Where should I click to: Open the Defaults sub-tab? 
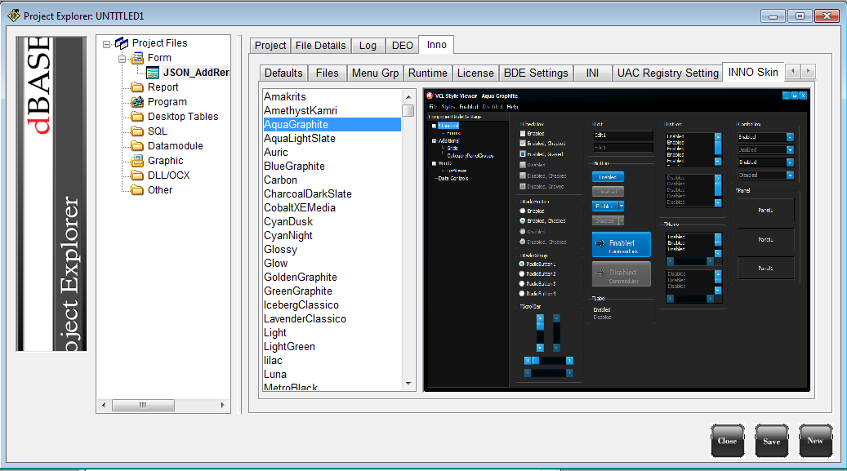click(x=283, y=73)
